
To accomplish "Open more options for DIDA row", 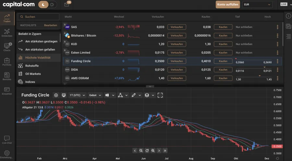I will [277, 70].
